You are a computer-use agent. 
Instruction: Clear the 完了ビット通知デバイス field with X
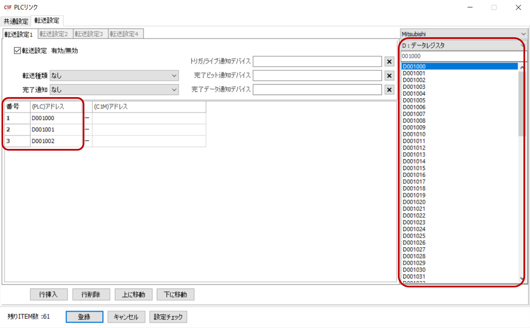coord(389,76)
